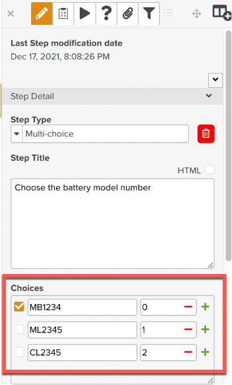232x385 pixels.
Task: Open the question mark help tab
Action: (x=106, y=14)
